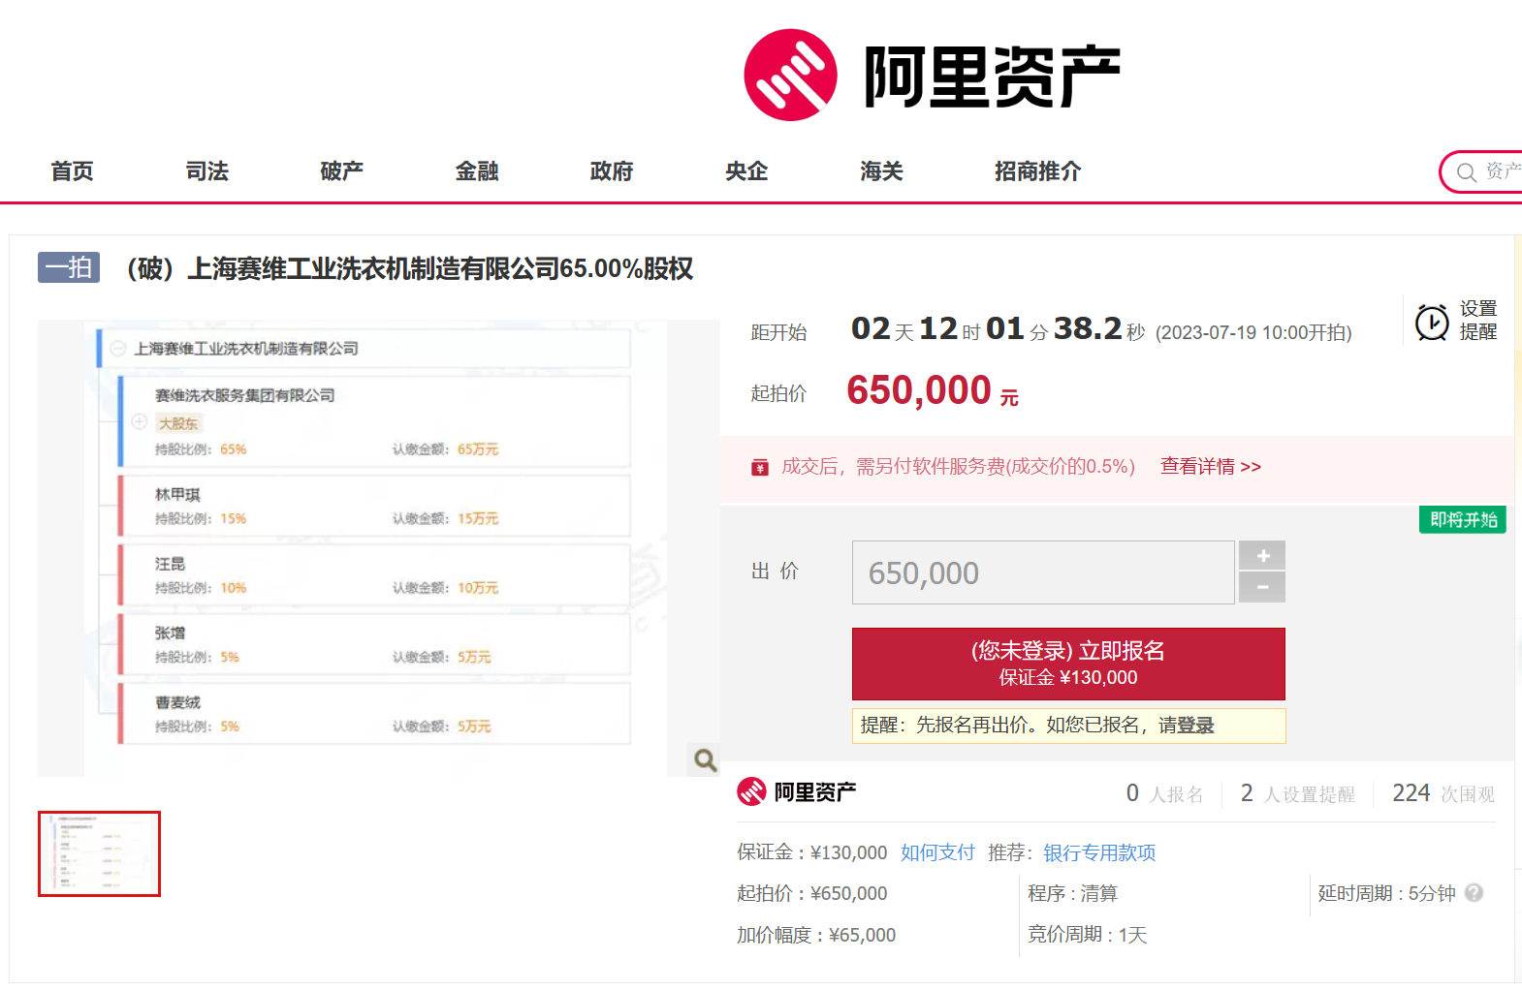This screenshot has width=1522, height=990.
Task: Go to the 破产 section
Action: click(x=341, y=171)
